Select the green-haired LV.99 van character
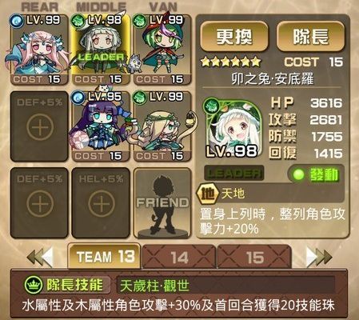 162,50
